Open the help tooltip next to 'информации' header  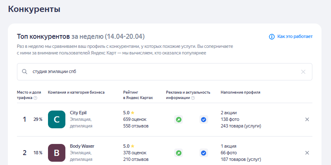(193, 98)
